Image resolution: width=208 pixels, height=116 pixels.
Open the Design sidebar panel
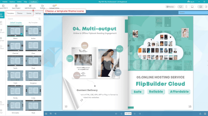point(2,15)
